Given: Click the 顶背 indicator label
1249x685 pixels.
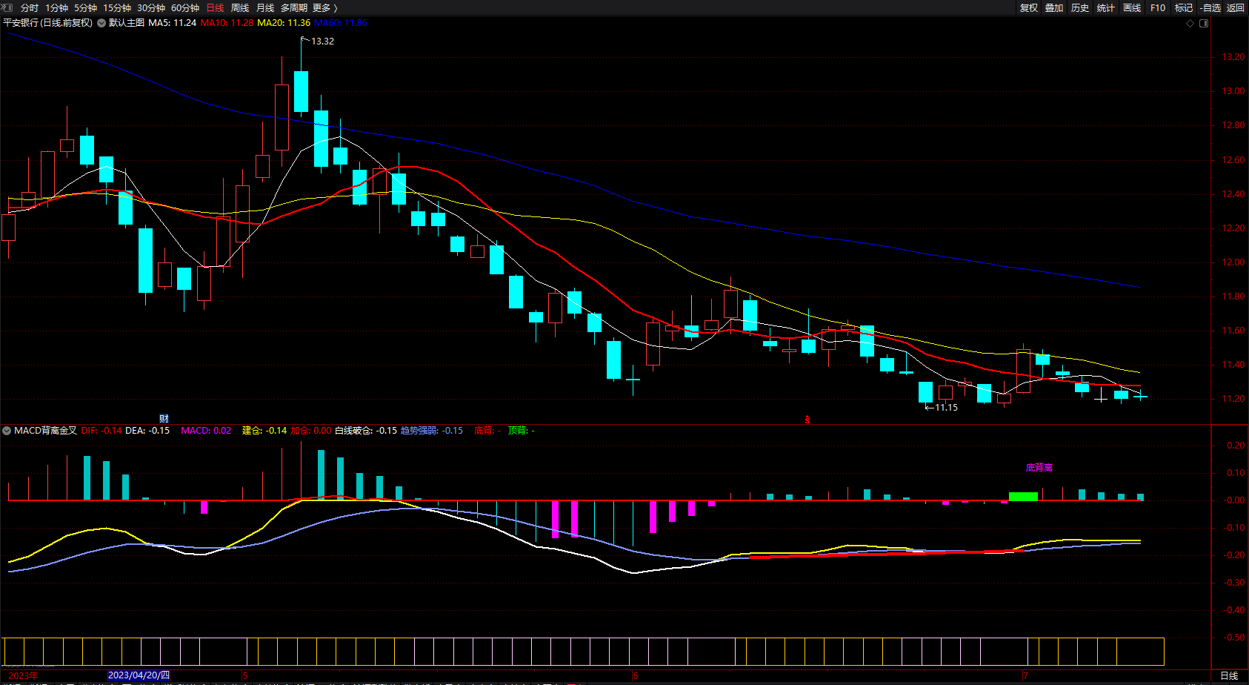Looking at the screenshot, I should [x=522, y=431].
